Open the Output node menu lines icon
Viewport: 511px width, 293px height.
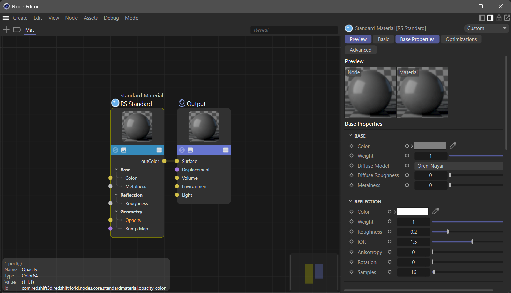point(226,150)
